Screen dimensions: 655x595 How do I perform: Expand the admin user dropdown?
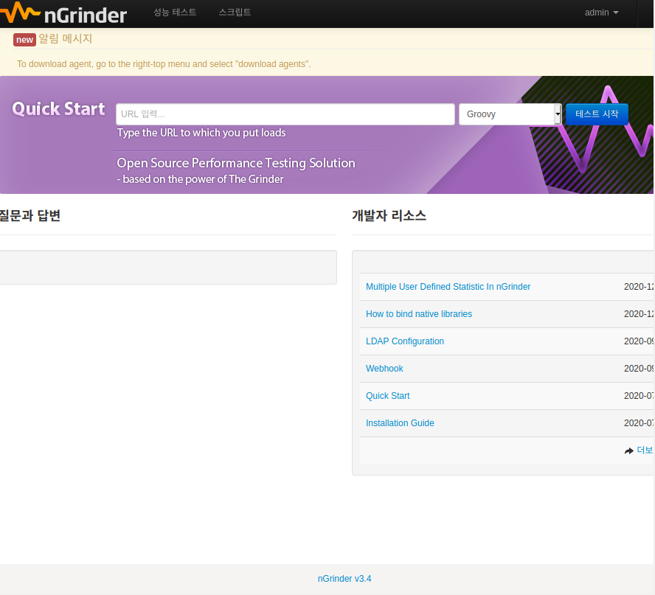pos(601,13)
